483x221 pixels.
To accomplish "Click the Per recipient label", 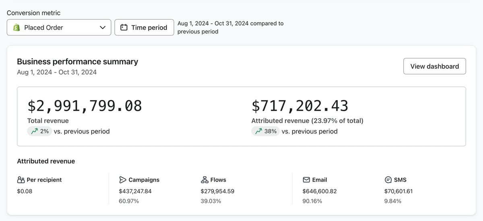I will pos(44,180).
